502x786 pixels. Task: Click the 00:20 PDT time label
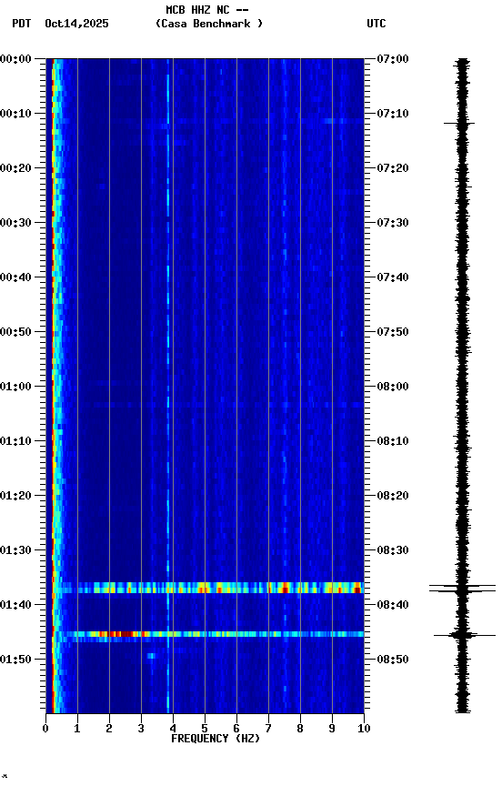coord(15,168)
